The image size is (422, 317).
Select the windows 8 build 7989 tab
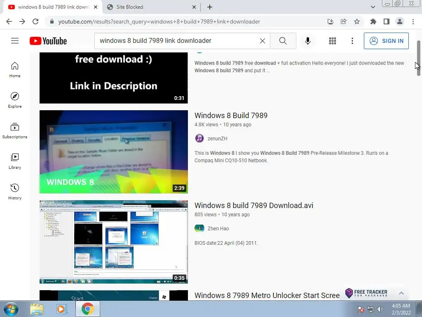pyautogui.click(x=53, y=7)
